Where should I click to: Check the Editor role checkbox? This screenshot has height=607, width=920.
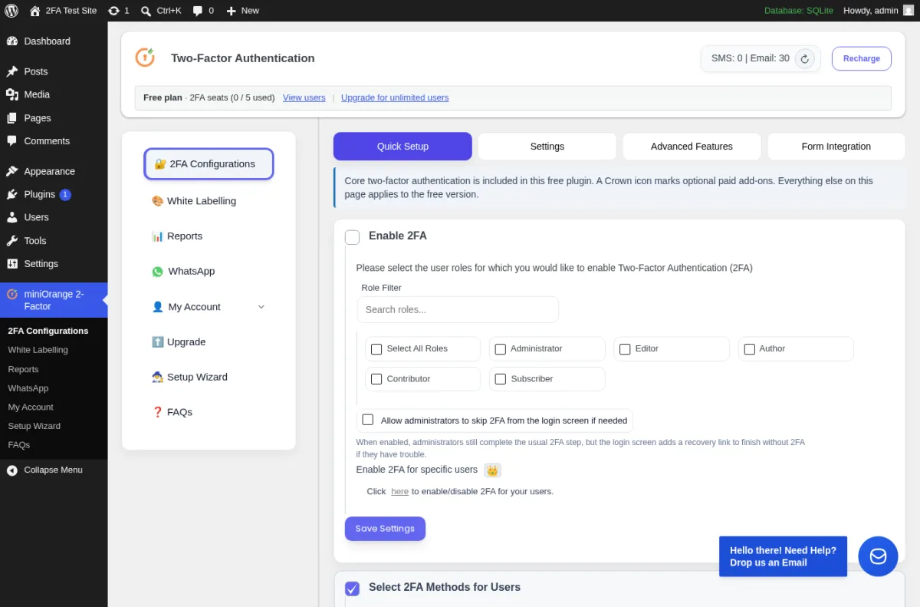625,349
